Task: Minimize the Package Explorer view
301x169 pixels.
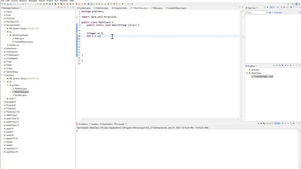Action: pos(71,8)
